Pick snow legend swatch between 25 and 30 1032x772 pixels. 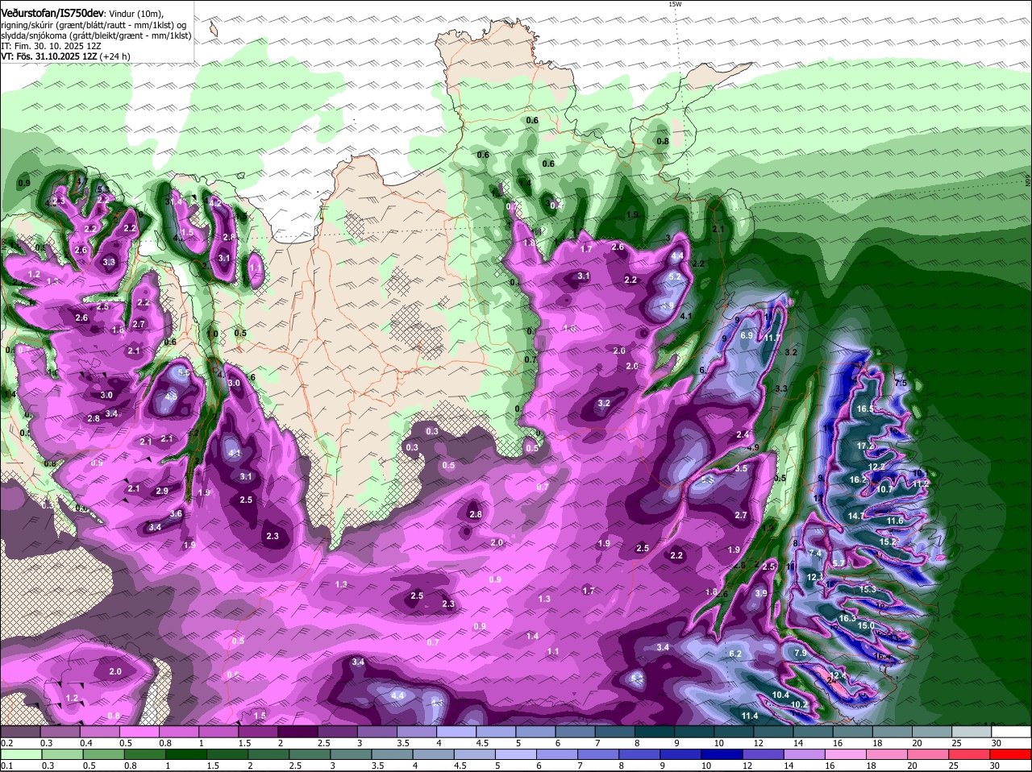973,731
